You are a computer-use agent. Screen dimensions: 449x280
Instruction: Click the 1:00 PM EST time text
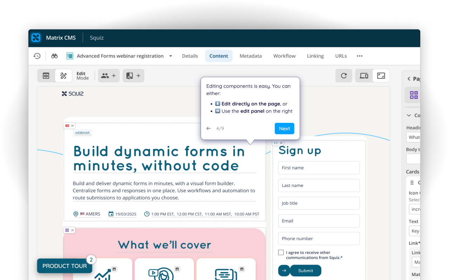[163, 214]
